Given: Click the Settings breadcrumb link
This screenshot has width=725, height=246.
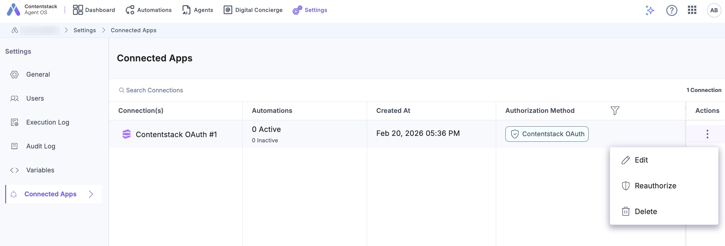Looking at the screenshot, I should [x=84, y=30].
